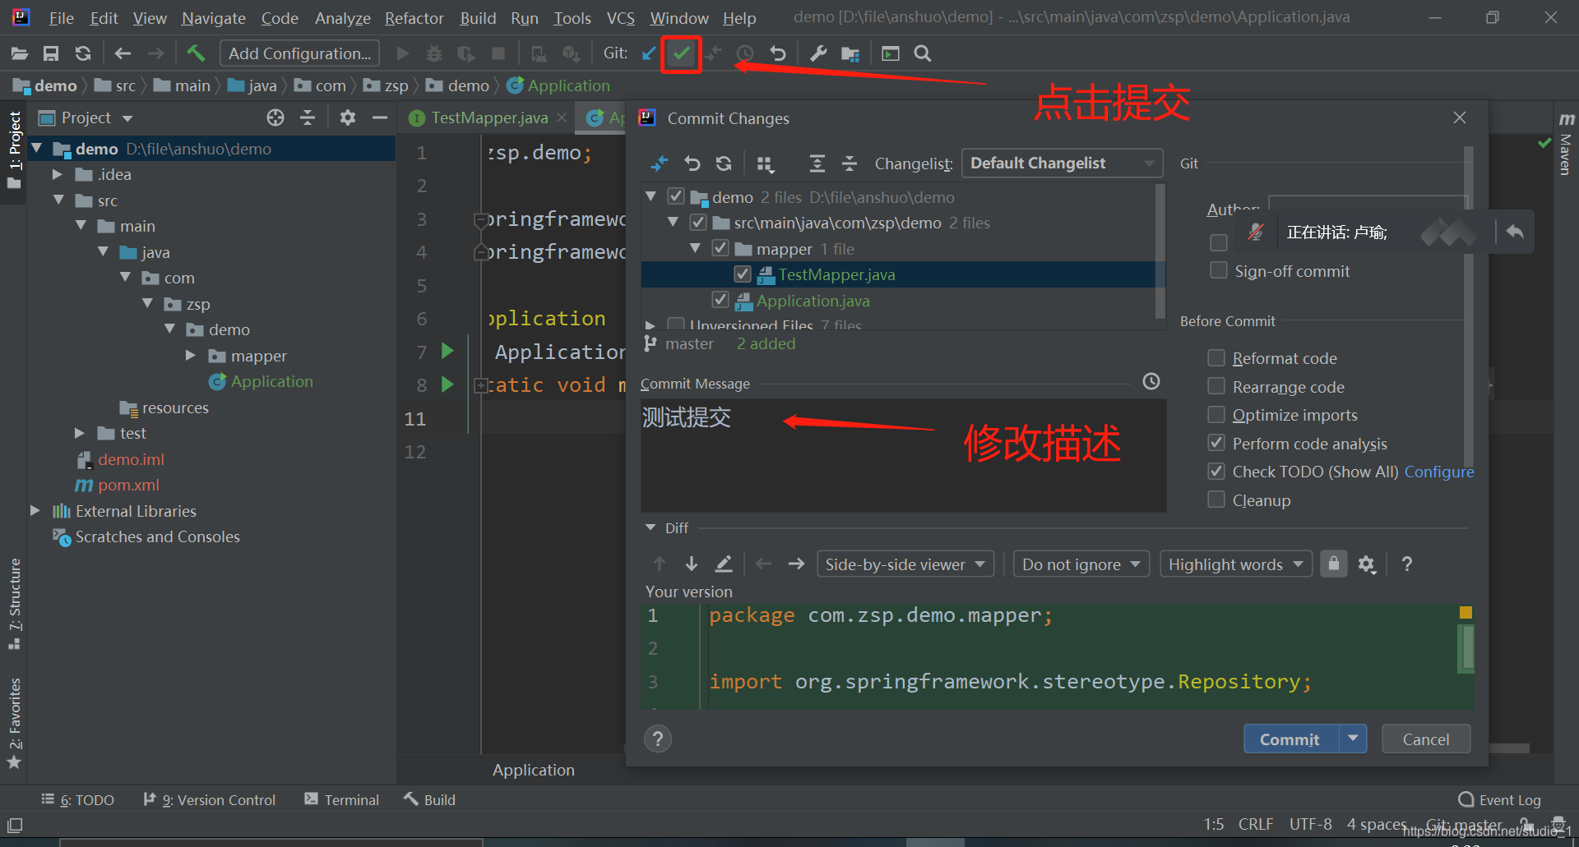Switch to the TestMapper.java editor tab
Image resolution: width=1579 pixels, height=847 pixels.
point(489,117)
